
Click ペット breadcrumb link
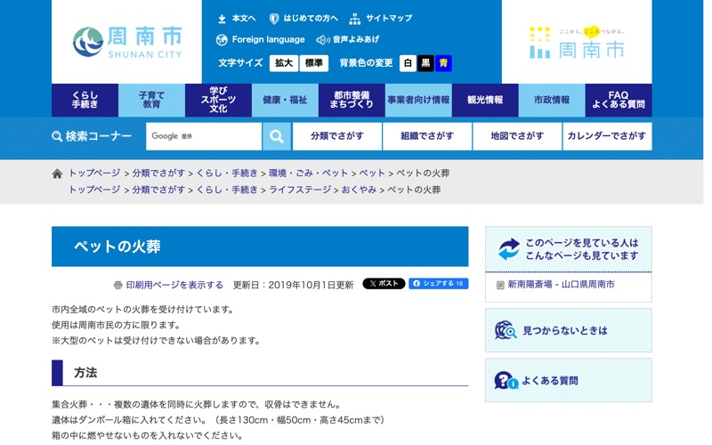[x=372, y=174]
